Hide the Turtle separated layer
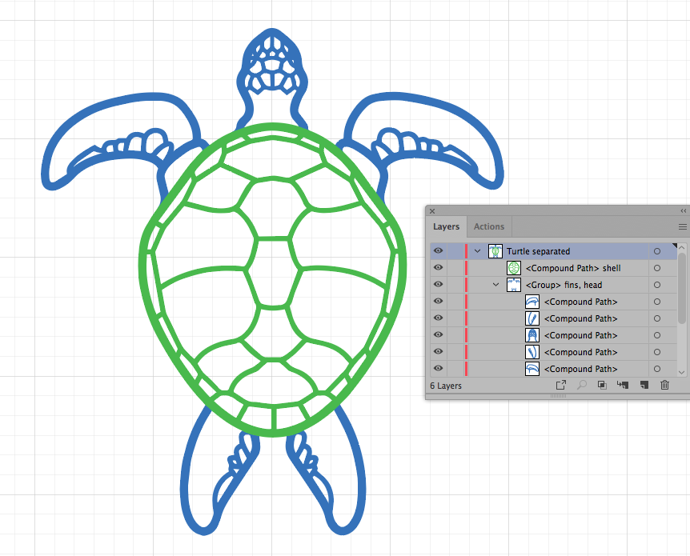Screen dimensions: 690x556 438,251
